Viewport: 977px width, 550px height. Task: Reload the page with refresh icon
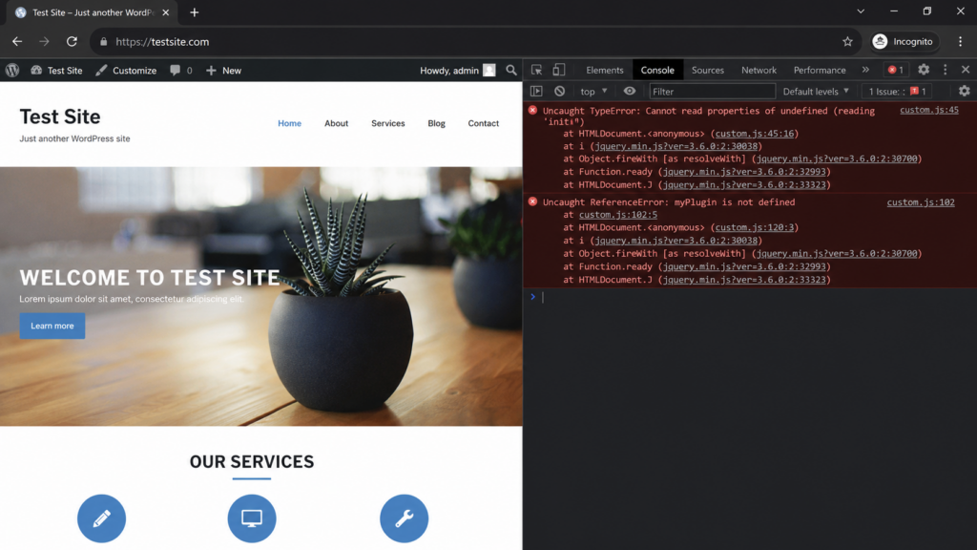tap(72, 42)
